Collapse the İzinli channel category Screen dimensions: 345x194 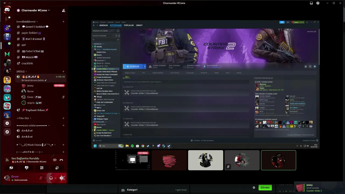[x=27, y=22]
